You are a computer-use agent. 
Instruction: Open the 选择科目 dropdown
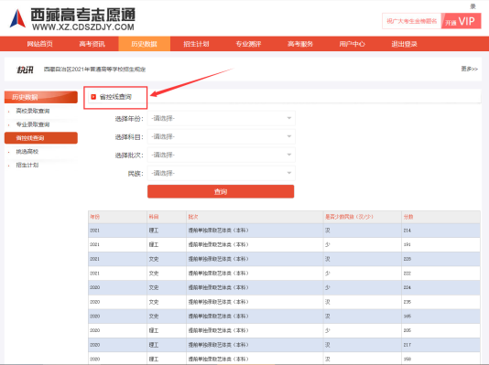(x=221, y=136)
